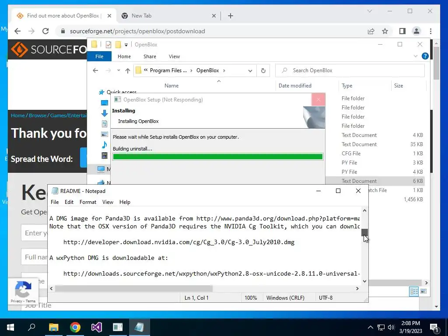Open File tab in File Explorer

[x=99, y=56]
